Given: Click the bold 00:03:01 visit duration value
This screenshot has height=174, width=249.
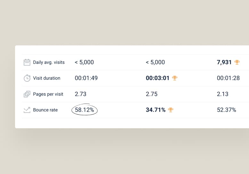Looking at the screenshot, I should tap(157, 78).
